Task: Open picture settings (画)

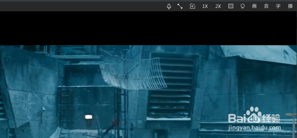Action: (x=254, y=6)
